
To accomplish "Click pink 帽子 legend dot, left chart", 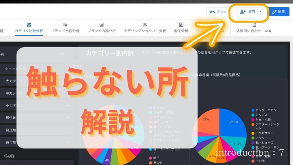I will coord(151,158).
